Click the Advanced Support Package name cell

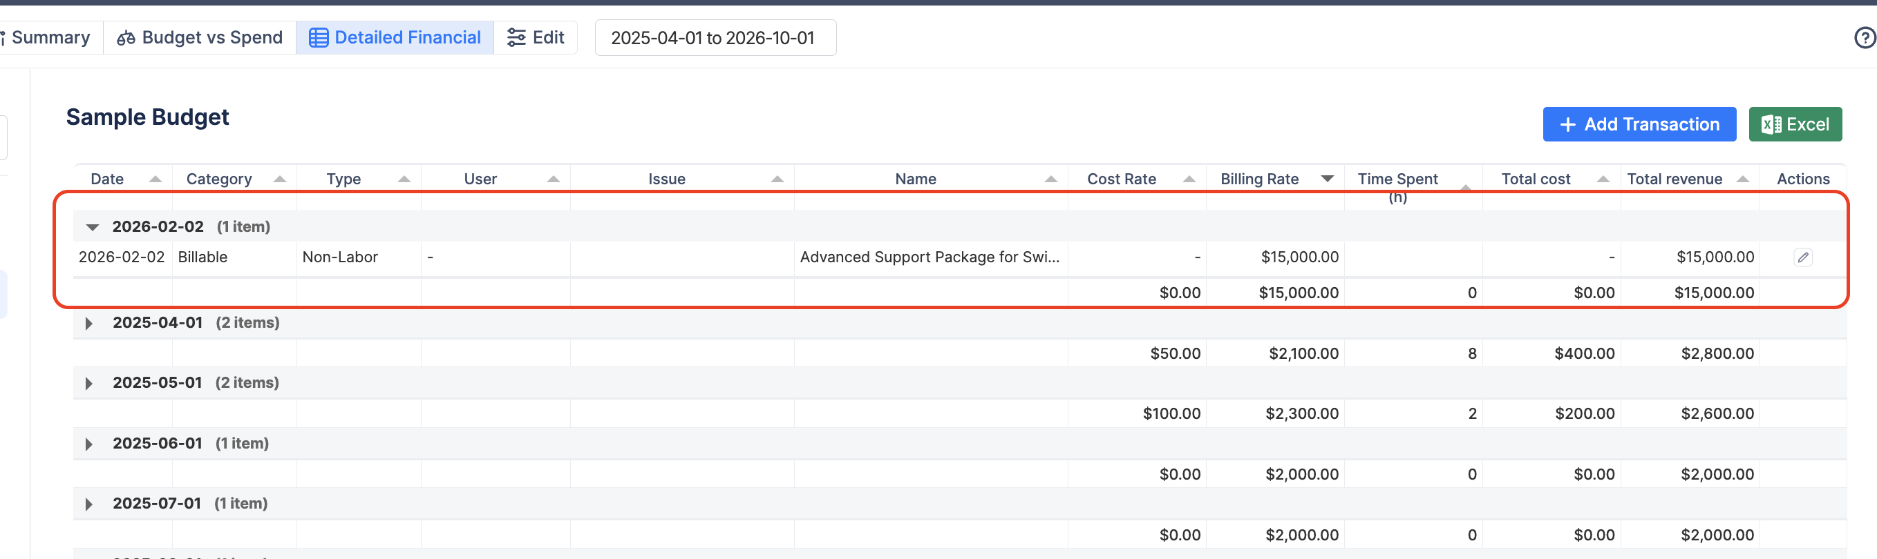pyautogui.click(x=929, y=257)
